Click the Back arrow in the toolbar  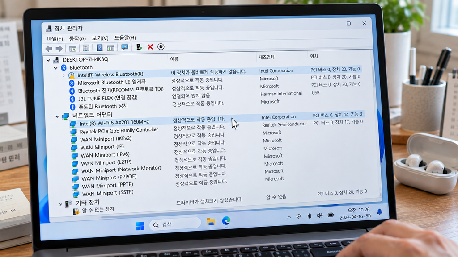49,49
